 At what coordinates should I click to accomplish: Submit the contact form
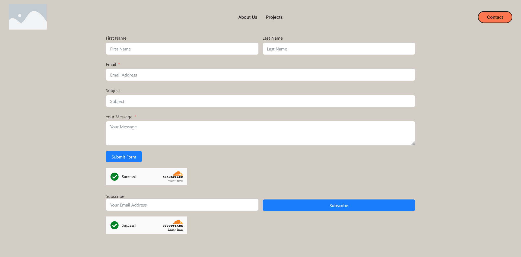pyautogui.click(x=124, y=157)
